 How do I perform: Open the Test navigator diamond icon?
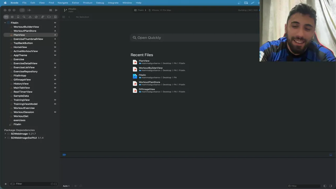pyautogui.click(x=36, y=17)
